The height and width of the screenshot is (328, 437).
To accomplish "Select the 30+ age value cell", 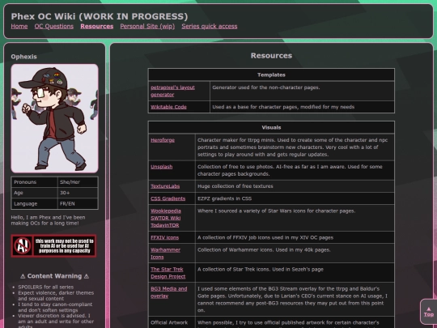I will (78, 193).
